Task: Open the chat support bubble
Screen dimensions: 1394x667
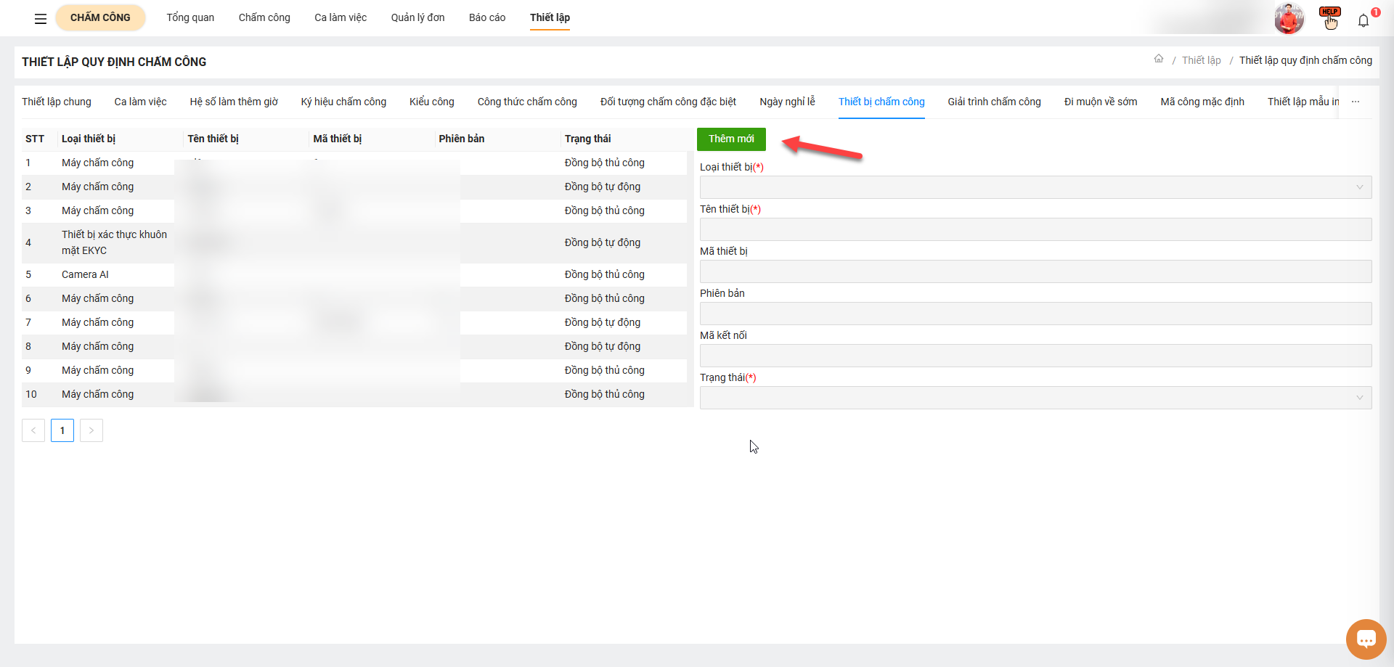Action: tap(1366, 639)
